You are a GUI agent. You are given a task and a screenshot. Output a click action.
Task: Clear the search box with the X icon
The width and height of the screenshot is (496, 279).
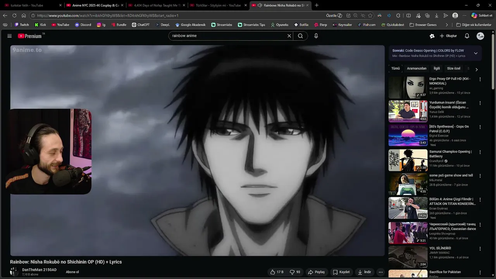pos(289,36)
